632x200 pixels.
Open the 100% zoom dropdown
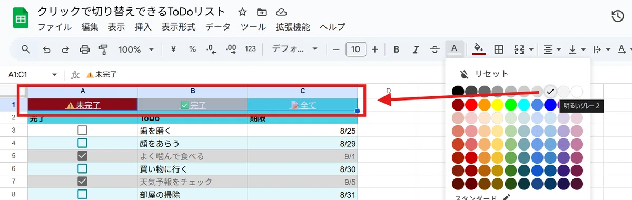point(136,49)
